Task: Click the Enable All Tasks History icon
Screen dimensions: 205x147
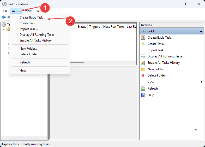Action: coord(143,63)
